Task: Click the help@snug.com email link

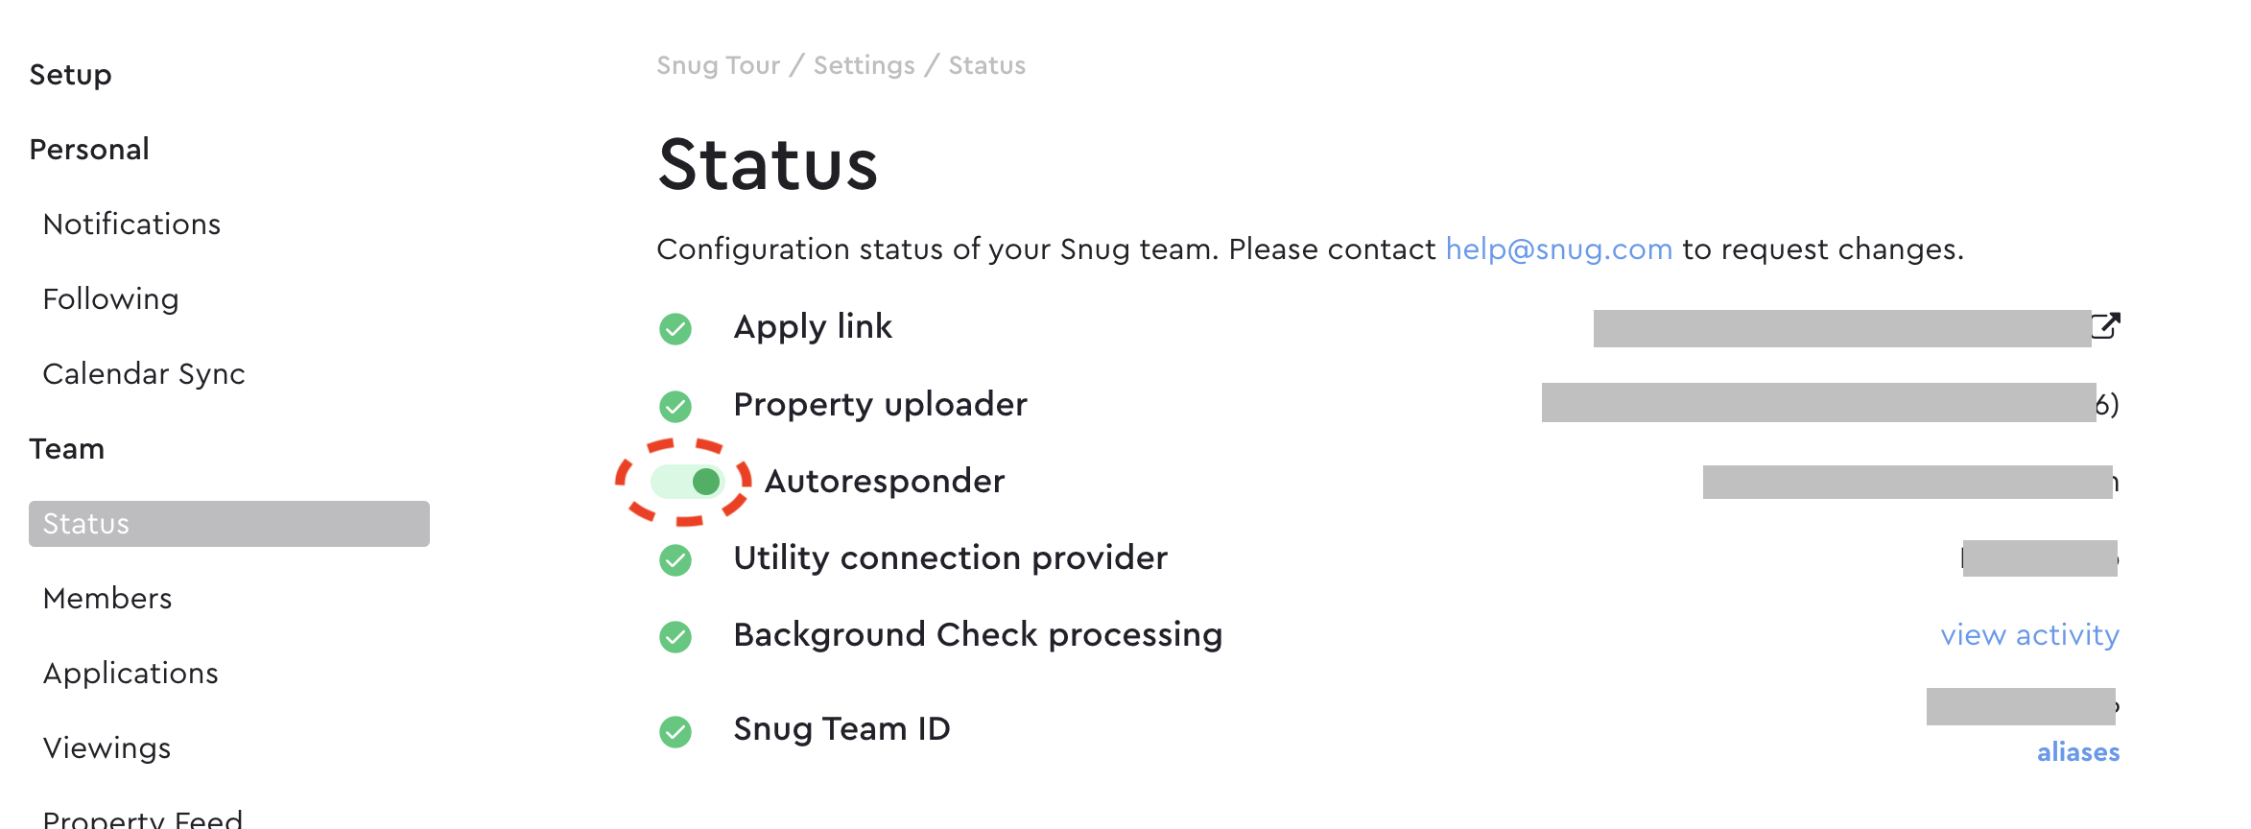Action: 1559,249
